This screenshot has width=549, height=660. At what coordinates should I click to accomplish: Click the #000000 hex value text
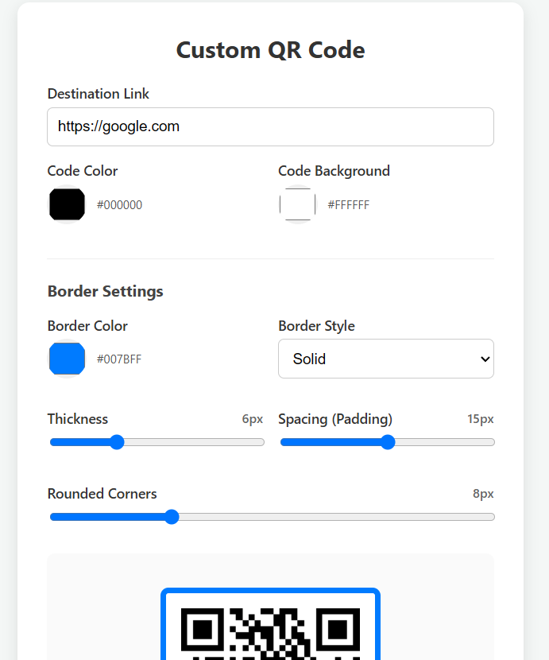click(119, 205)
